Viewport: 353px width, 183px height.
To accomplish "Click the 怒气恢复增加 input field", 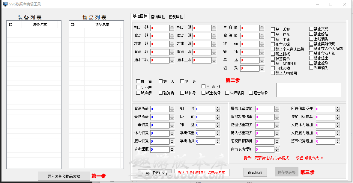I will coord(325,141).
